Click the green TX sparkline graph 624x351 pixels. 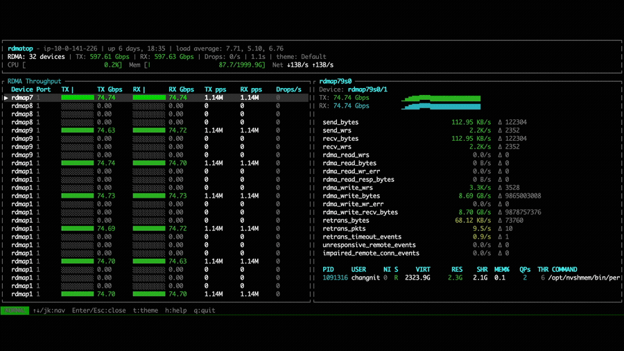[x=441, y=98]
